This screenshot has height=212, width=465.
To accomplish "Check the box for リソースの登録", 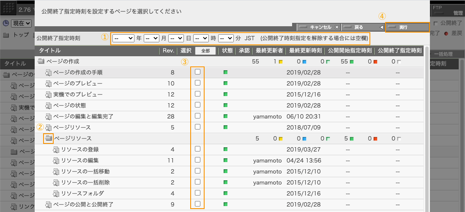I will 197,149.
